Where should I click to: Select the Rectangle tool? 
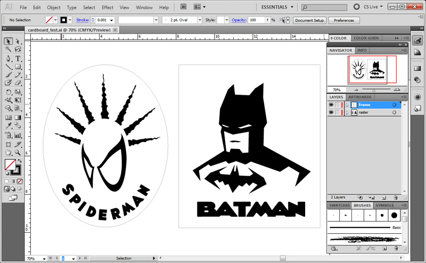[18, 67]
